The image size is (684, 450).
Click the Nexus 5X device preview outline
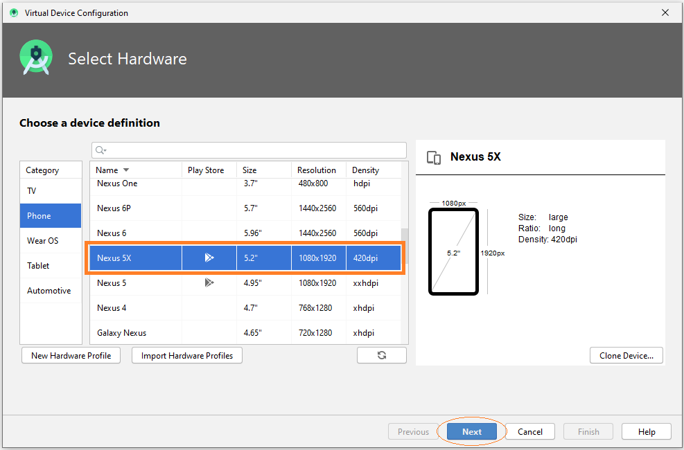point(454,252)
